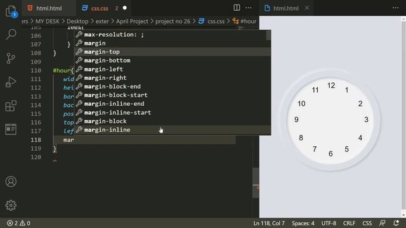
Task: Select the margin-inline-end suggestion
Action: pyautogui.click(x=173, y=104)
